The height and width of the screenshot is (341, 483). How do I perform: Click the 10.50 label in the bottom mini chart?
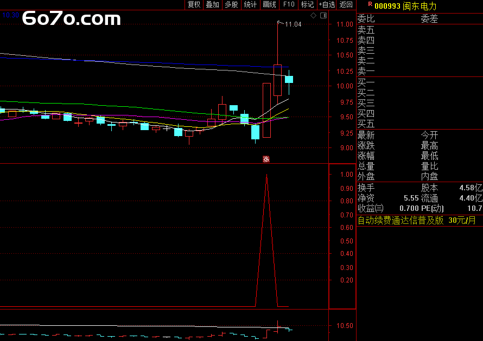(345, 326)
